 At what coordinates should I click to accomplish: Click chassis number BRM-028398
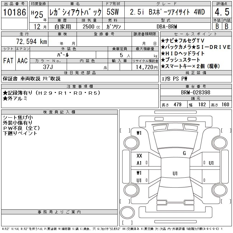coord(195,92)
